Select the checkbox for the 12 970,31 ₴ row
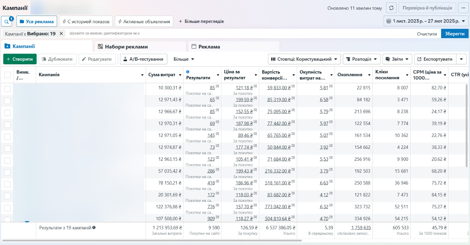The width and height of the screenshot is (470, 245). click(x=7, y=125)
